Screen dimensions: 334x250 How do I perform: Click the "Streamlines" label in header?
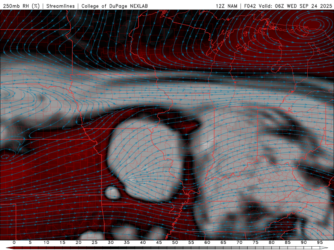point(61,6)
